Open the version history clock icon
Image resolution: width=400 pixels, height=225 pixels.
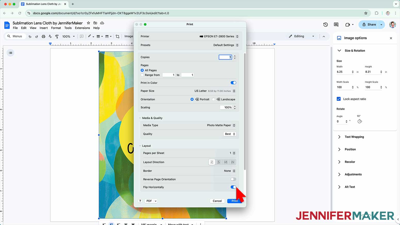point(325,25)
